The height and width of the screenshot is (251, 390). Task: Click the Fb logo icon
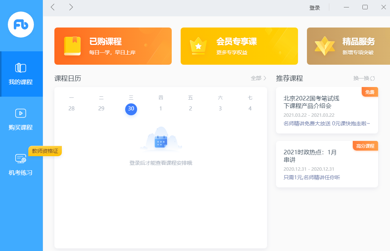(x=21, y=25)
